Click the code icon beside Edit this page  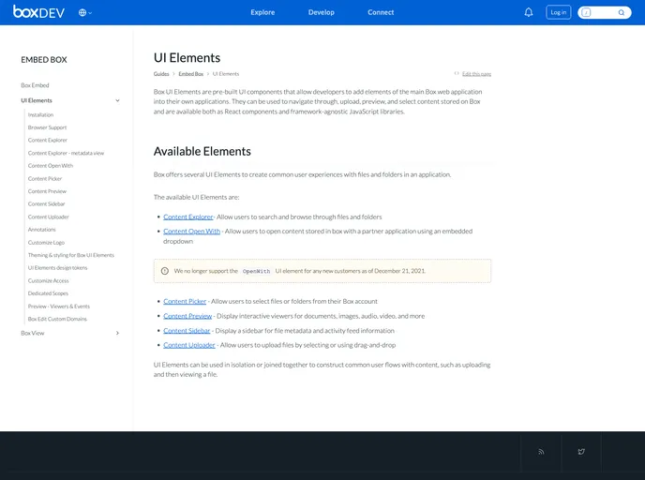pyautogui.click(x=457, y=74)
